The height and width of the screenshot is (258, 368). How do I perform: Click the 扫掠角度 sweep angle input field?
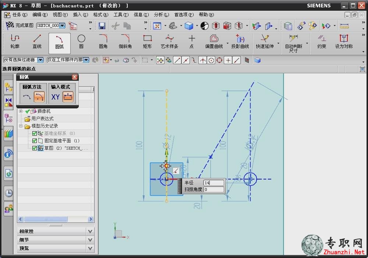tap(213, 189)
